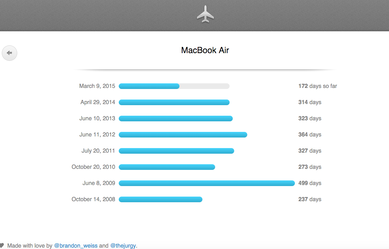
Task: Select the "October 14, 2008" date text
Action: point(93,199)
